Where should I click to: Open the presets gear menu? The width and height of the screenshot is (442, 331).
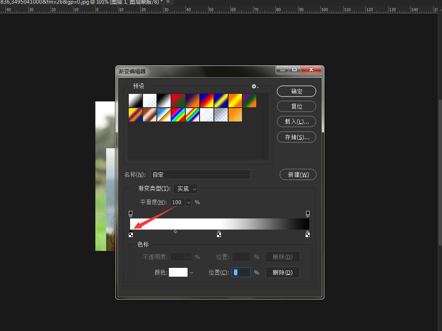point(254,86)
